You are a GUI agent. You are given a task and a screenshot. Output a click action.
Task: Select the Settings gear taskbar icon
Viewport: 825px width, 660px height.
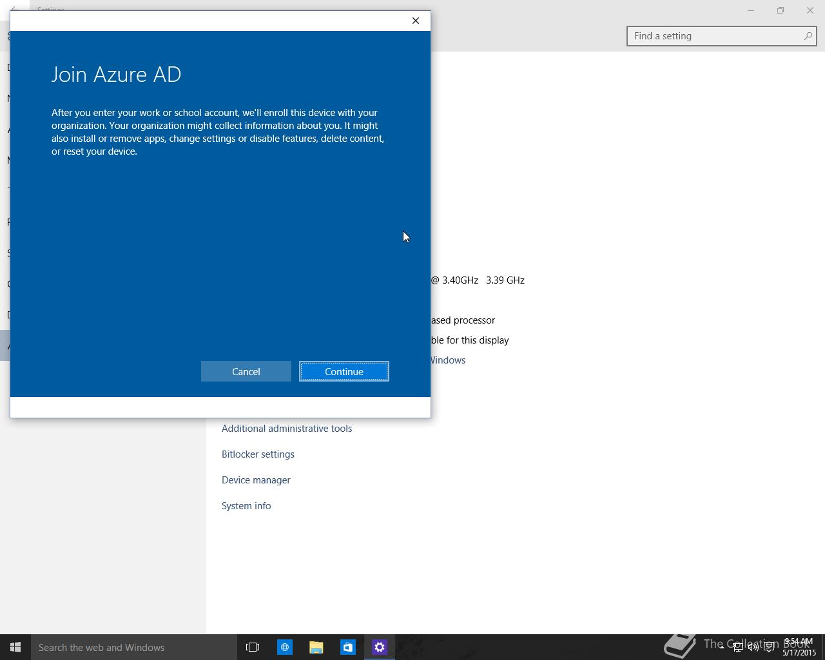pos(380,647)
